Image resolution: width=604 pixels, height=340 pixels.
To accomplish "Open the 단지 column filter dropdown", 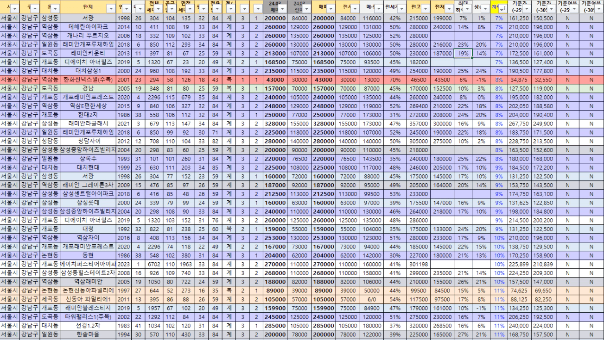I will 110,8.
